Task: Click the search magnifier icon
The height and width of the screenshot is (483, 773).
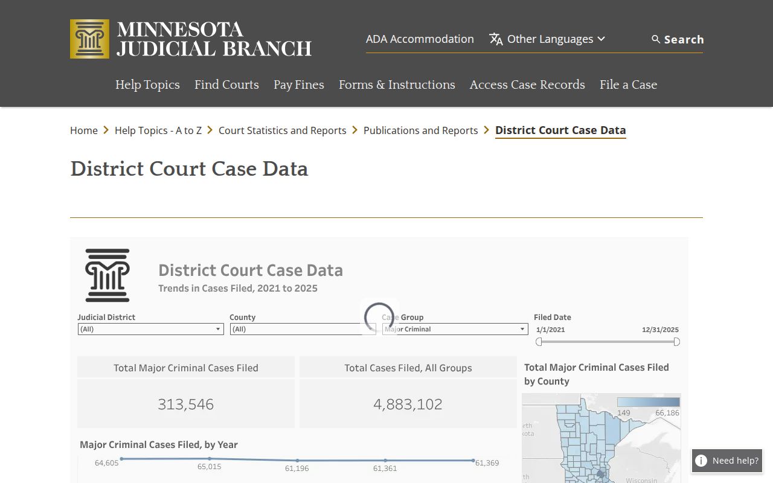Action: 656,39
